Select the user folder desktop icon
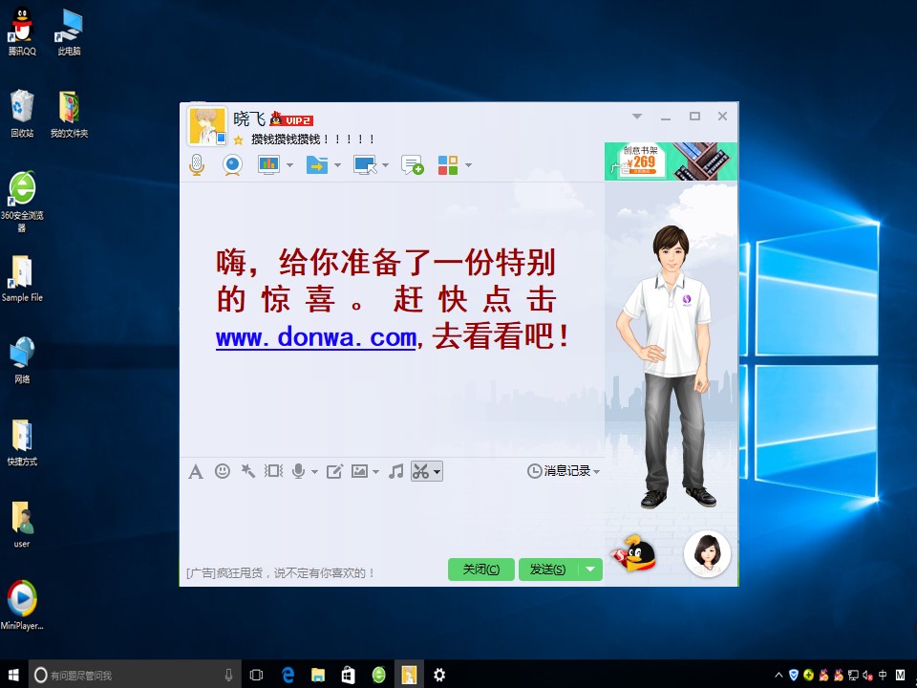 (x=22, y=525)
